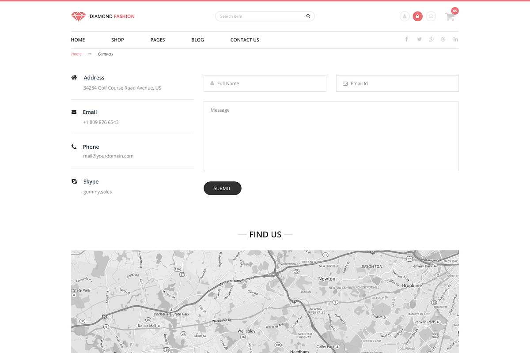Click Natick Mall on the map
The image size is (530, 353).
pos(147,326)
